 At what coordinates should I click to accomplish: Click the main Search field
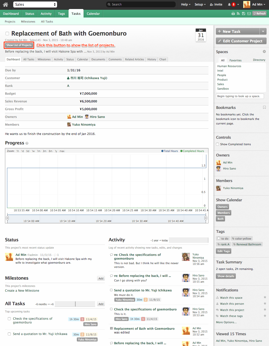point(141,5)
